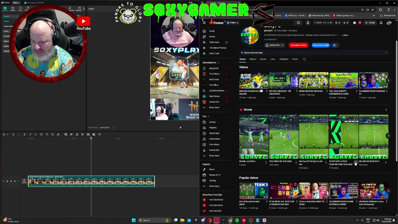Click next arrow on the Shorts row
The image size is (398, 224).
[388, 136]
